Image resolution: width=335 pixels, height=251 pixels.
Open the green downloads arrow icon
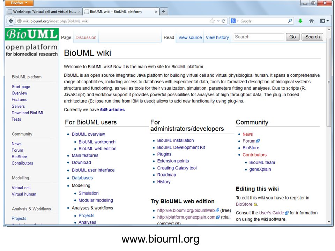(300, 21)
